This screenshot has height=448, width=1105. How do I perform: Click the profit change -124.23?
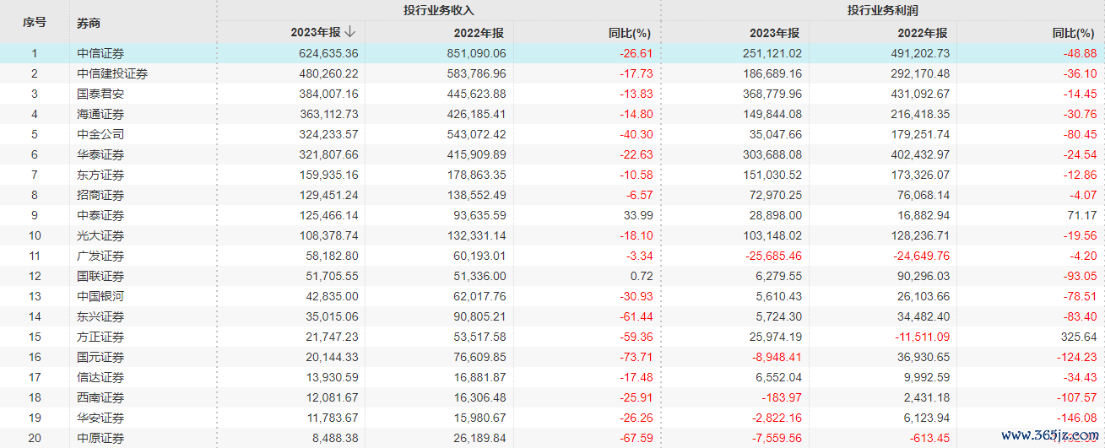click(x=1077, y=357)
